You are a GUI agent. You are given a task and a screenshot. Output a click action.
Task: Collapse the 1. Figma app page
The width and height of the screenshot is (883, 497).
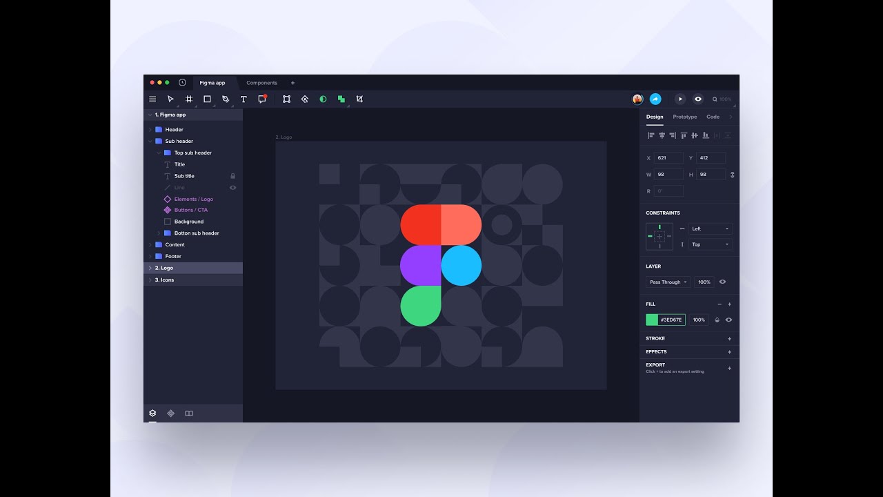(150, 115)
